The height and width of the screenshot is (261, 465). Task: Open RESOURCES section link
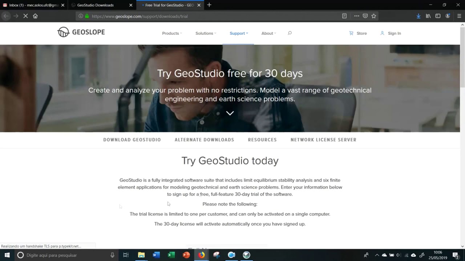[262, 140]
